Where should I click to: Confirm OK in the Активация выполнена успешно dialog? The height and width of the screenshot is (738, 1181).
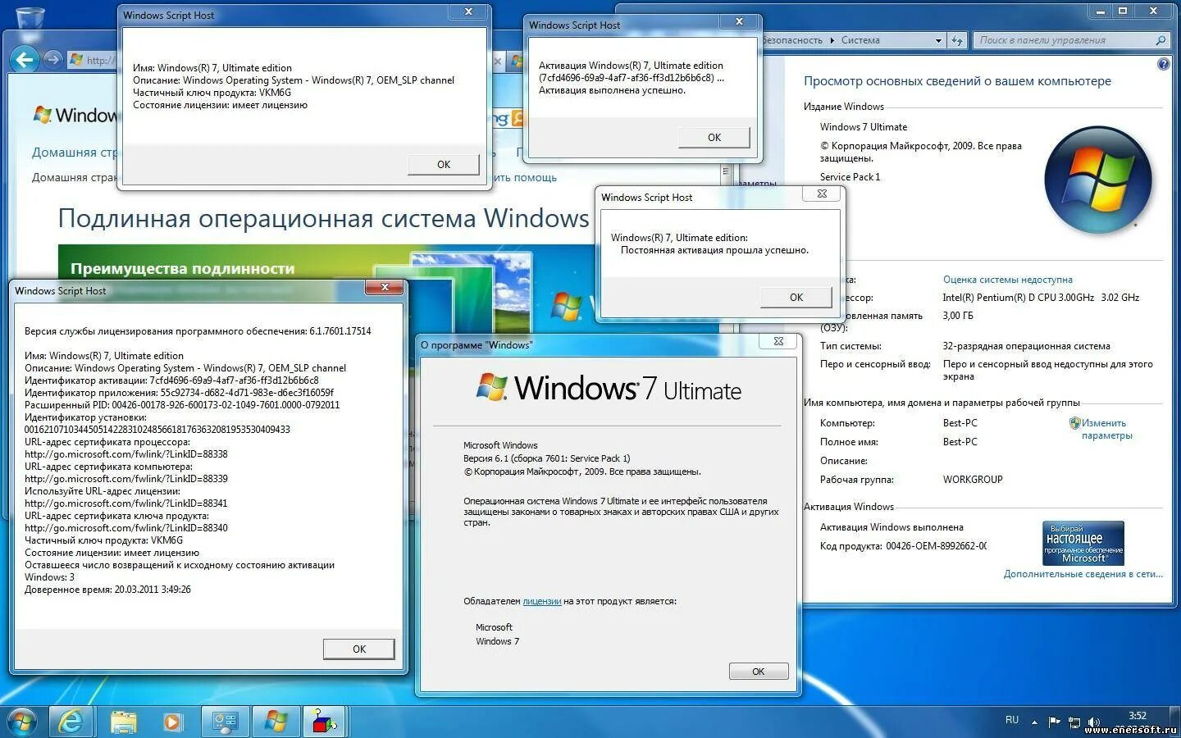714,138
